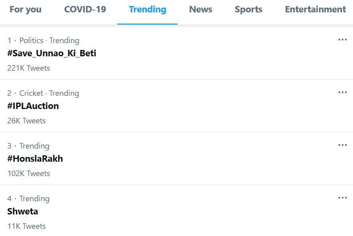
Task: View the #HonslaRakh trending hashtag
Action: [x=35, y=159]
